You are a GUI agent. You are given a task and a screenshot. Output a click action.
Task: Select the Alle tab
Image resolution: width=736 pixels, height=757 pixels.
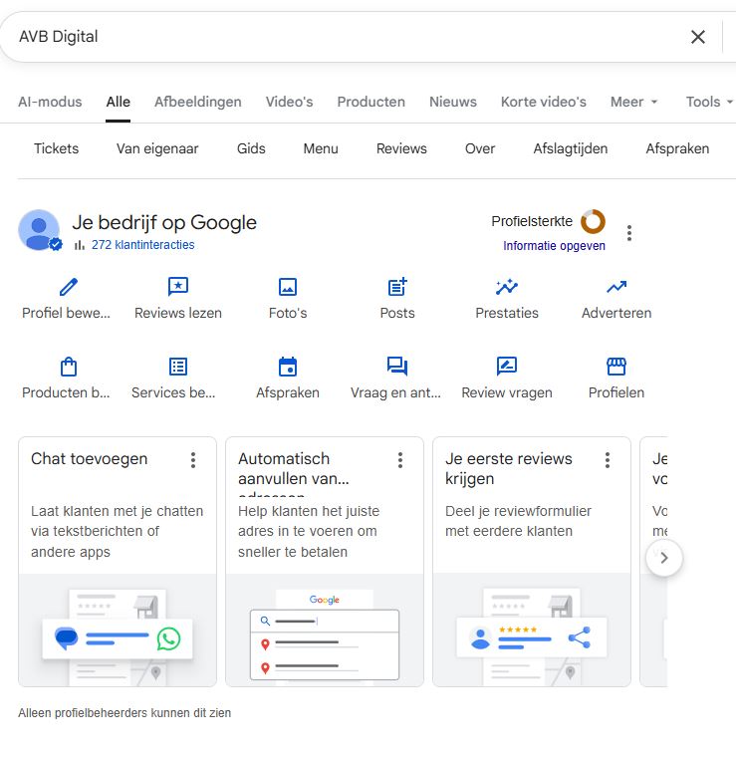point(119,102)
